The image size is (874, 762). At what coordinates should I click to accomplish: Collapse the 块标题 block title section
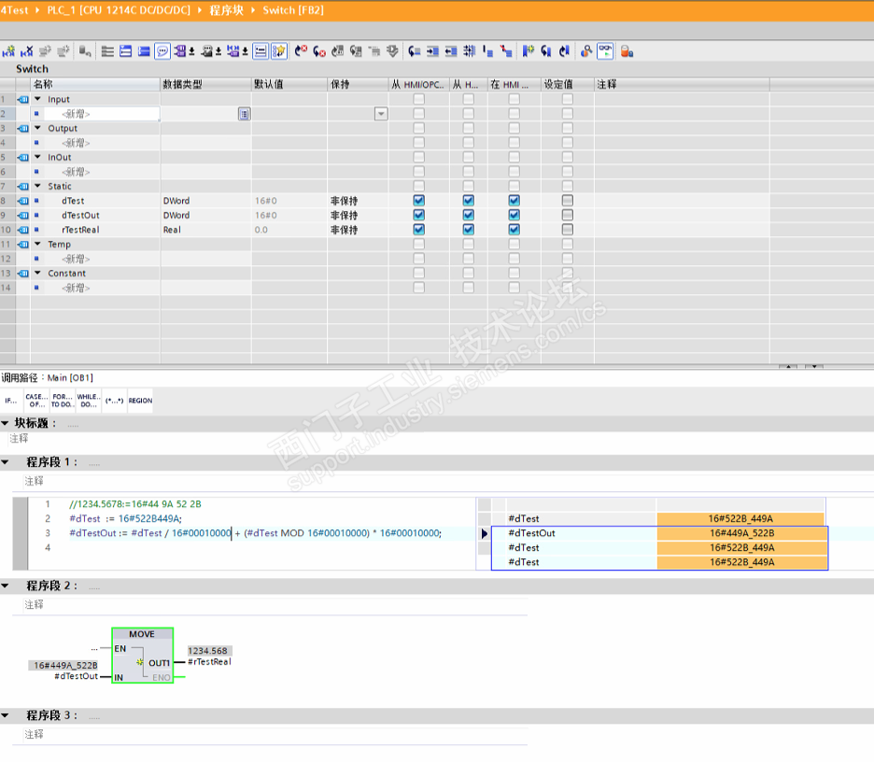pos(6,423)
